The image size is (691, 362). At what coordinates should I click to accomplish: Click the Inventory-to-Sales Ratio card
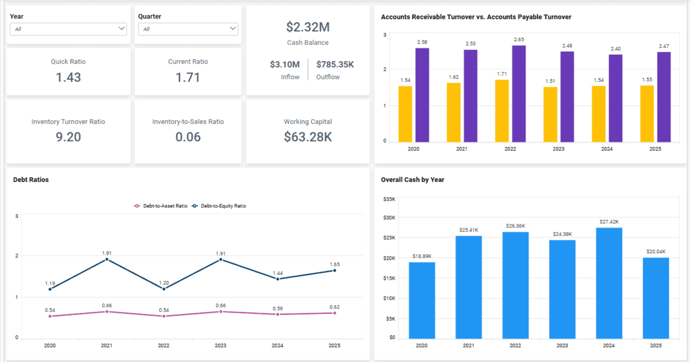click(x=188, y=131)
